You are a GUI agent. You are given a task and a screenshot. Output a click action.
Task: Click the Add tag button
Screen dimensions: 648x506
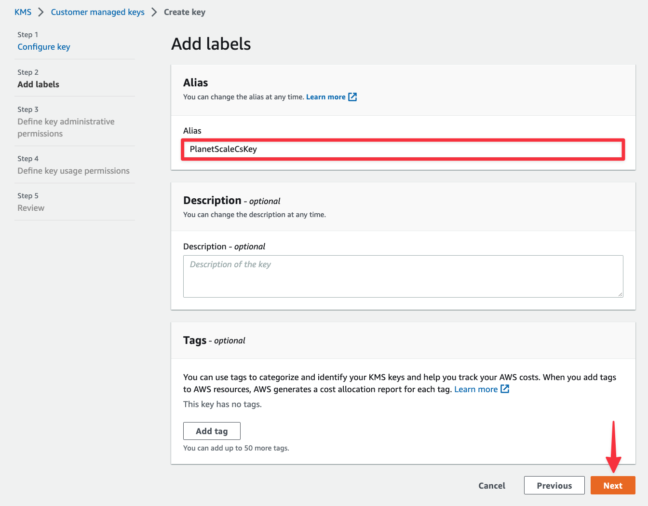[212, 431]
